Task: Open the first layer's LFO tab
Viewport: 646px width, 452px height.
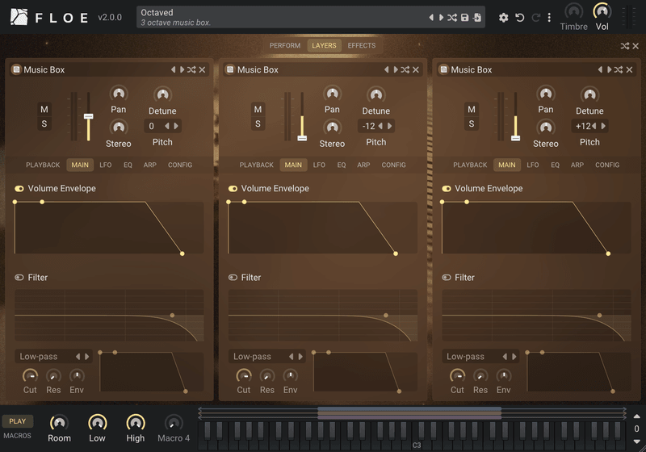Action: pyautogui.click(x=106, y=165)
